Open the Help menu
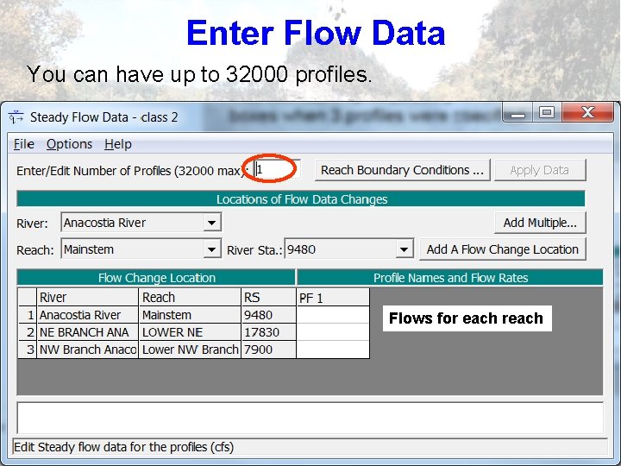Viewport: 621px width, 466px height. click(x=118, y=144)
